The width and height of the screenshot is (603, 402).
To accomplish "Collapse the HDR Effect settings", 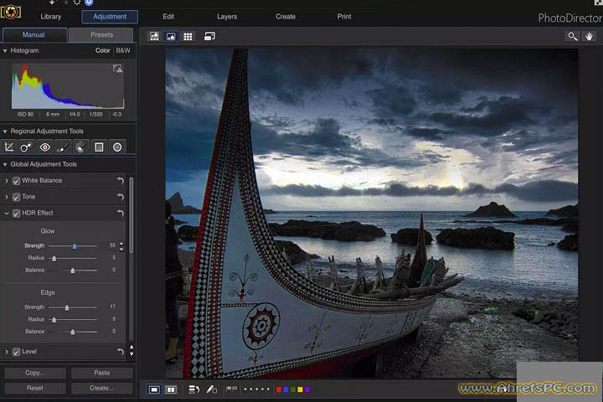I will (x=6, y=213).
